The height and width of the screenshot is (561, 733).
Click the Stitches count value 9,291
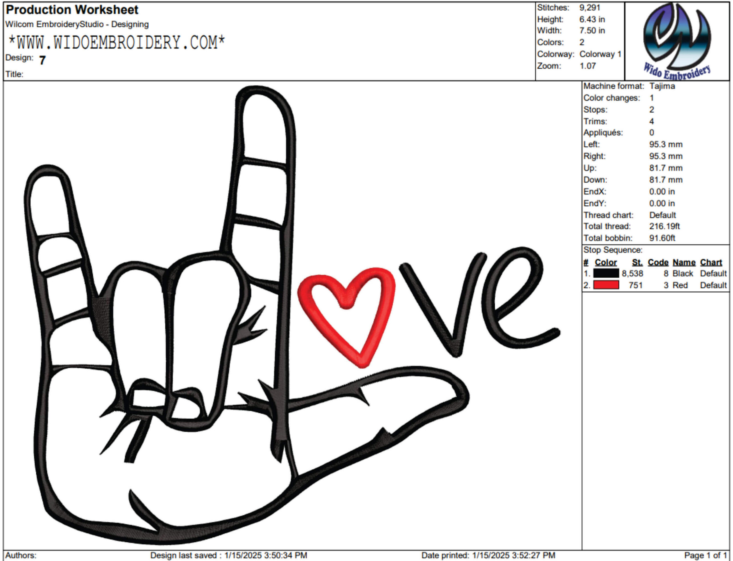pyautogui.click(x=590, y=8)
